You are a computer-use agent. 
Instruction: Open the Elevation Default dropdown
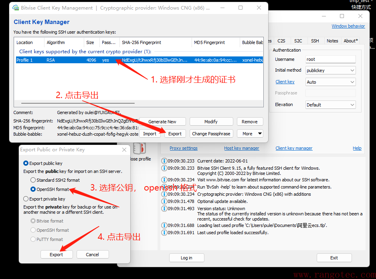(x=330, y=104)
